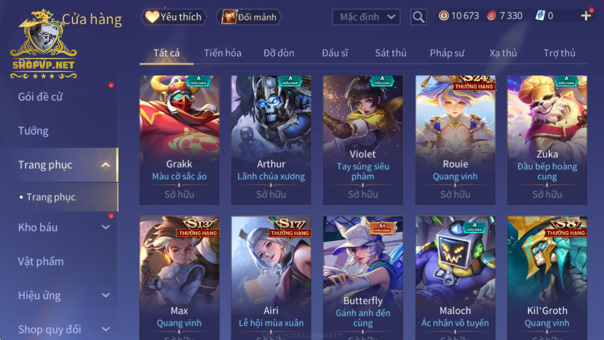Open the Mặc định sort dropdown
The height and width of the screenshot is (340, 604).
(366, 17)
